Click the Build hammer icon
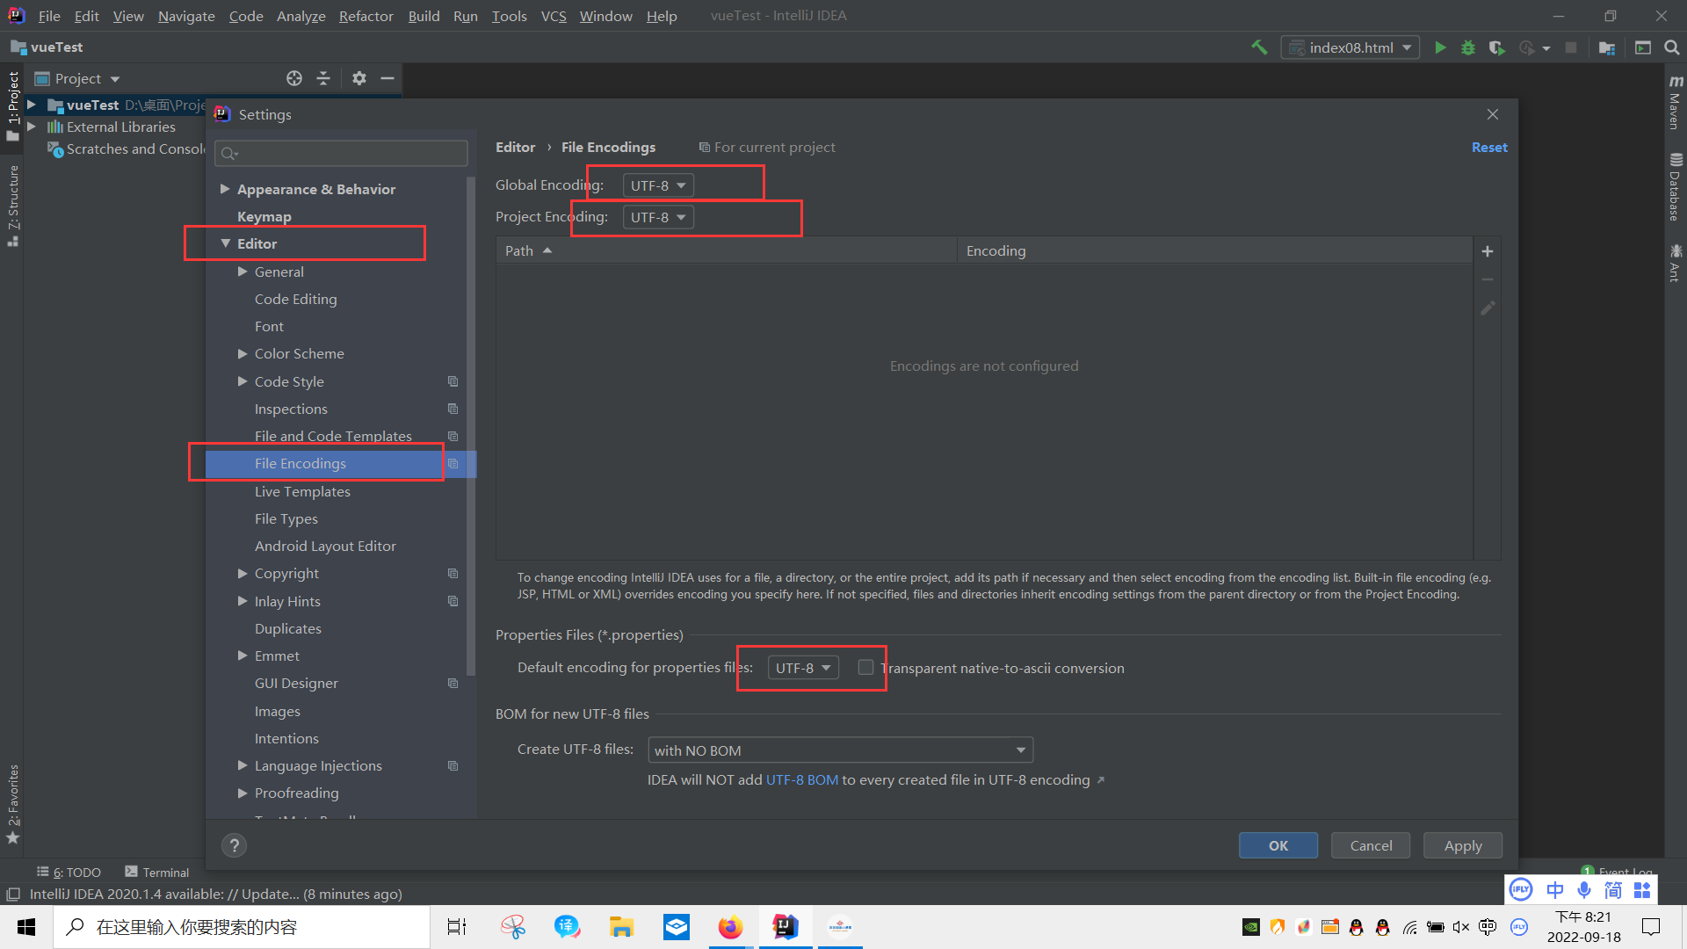 click(1259, 47)
